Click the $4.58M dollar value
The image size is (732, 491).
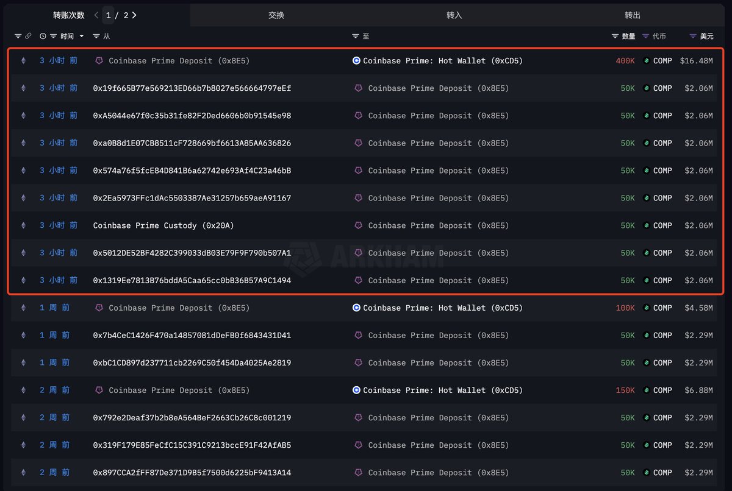tap(698, 308)
